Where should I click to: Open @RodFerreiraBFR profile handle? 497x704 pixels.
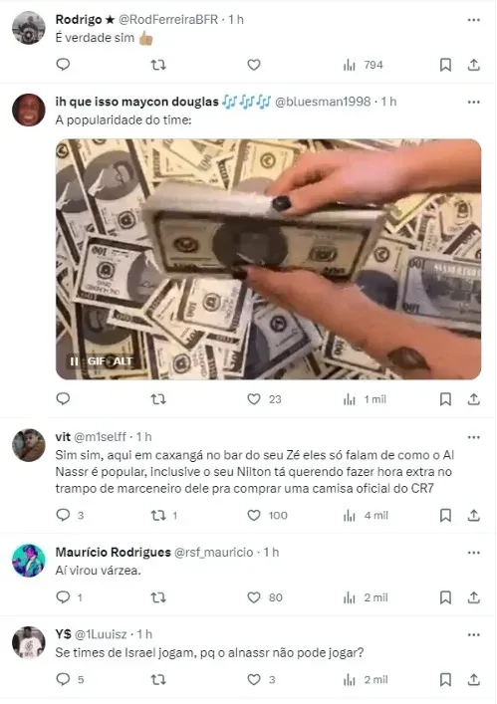pos(168,20)
